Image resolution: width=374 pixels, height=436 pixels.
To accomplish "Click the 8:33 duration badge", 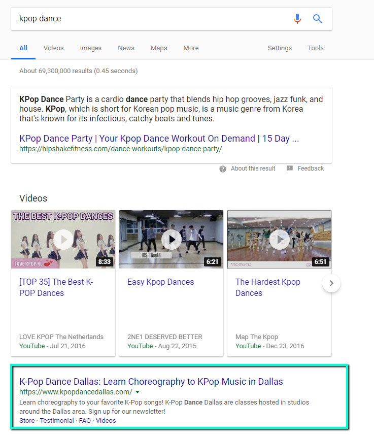I will [x=104, y=262].
